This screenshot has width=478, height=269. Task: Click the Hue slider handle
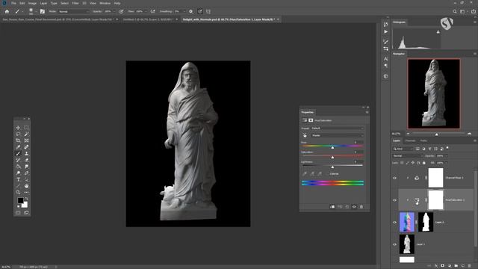332,147
